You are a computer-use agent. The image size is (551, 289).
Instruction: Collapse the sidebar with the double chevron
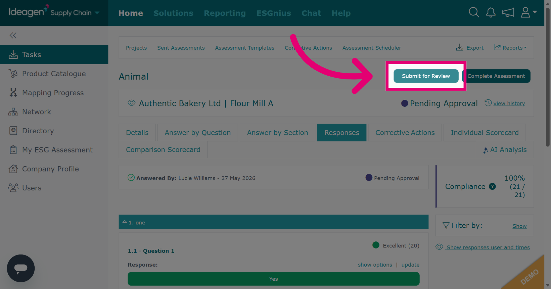pyautogui.click(x=13, y=35)
